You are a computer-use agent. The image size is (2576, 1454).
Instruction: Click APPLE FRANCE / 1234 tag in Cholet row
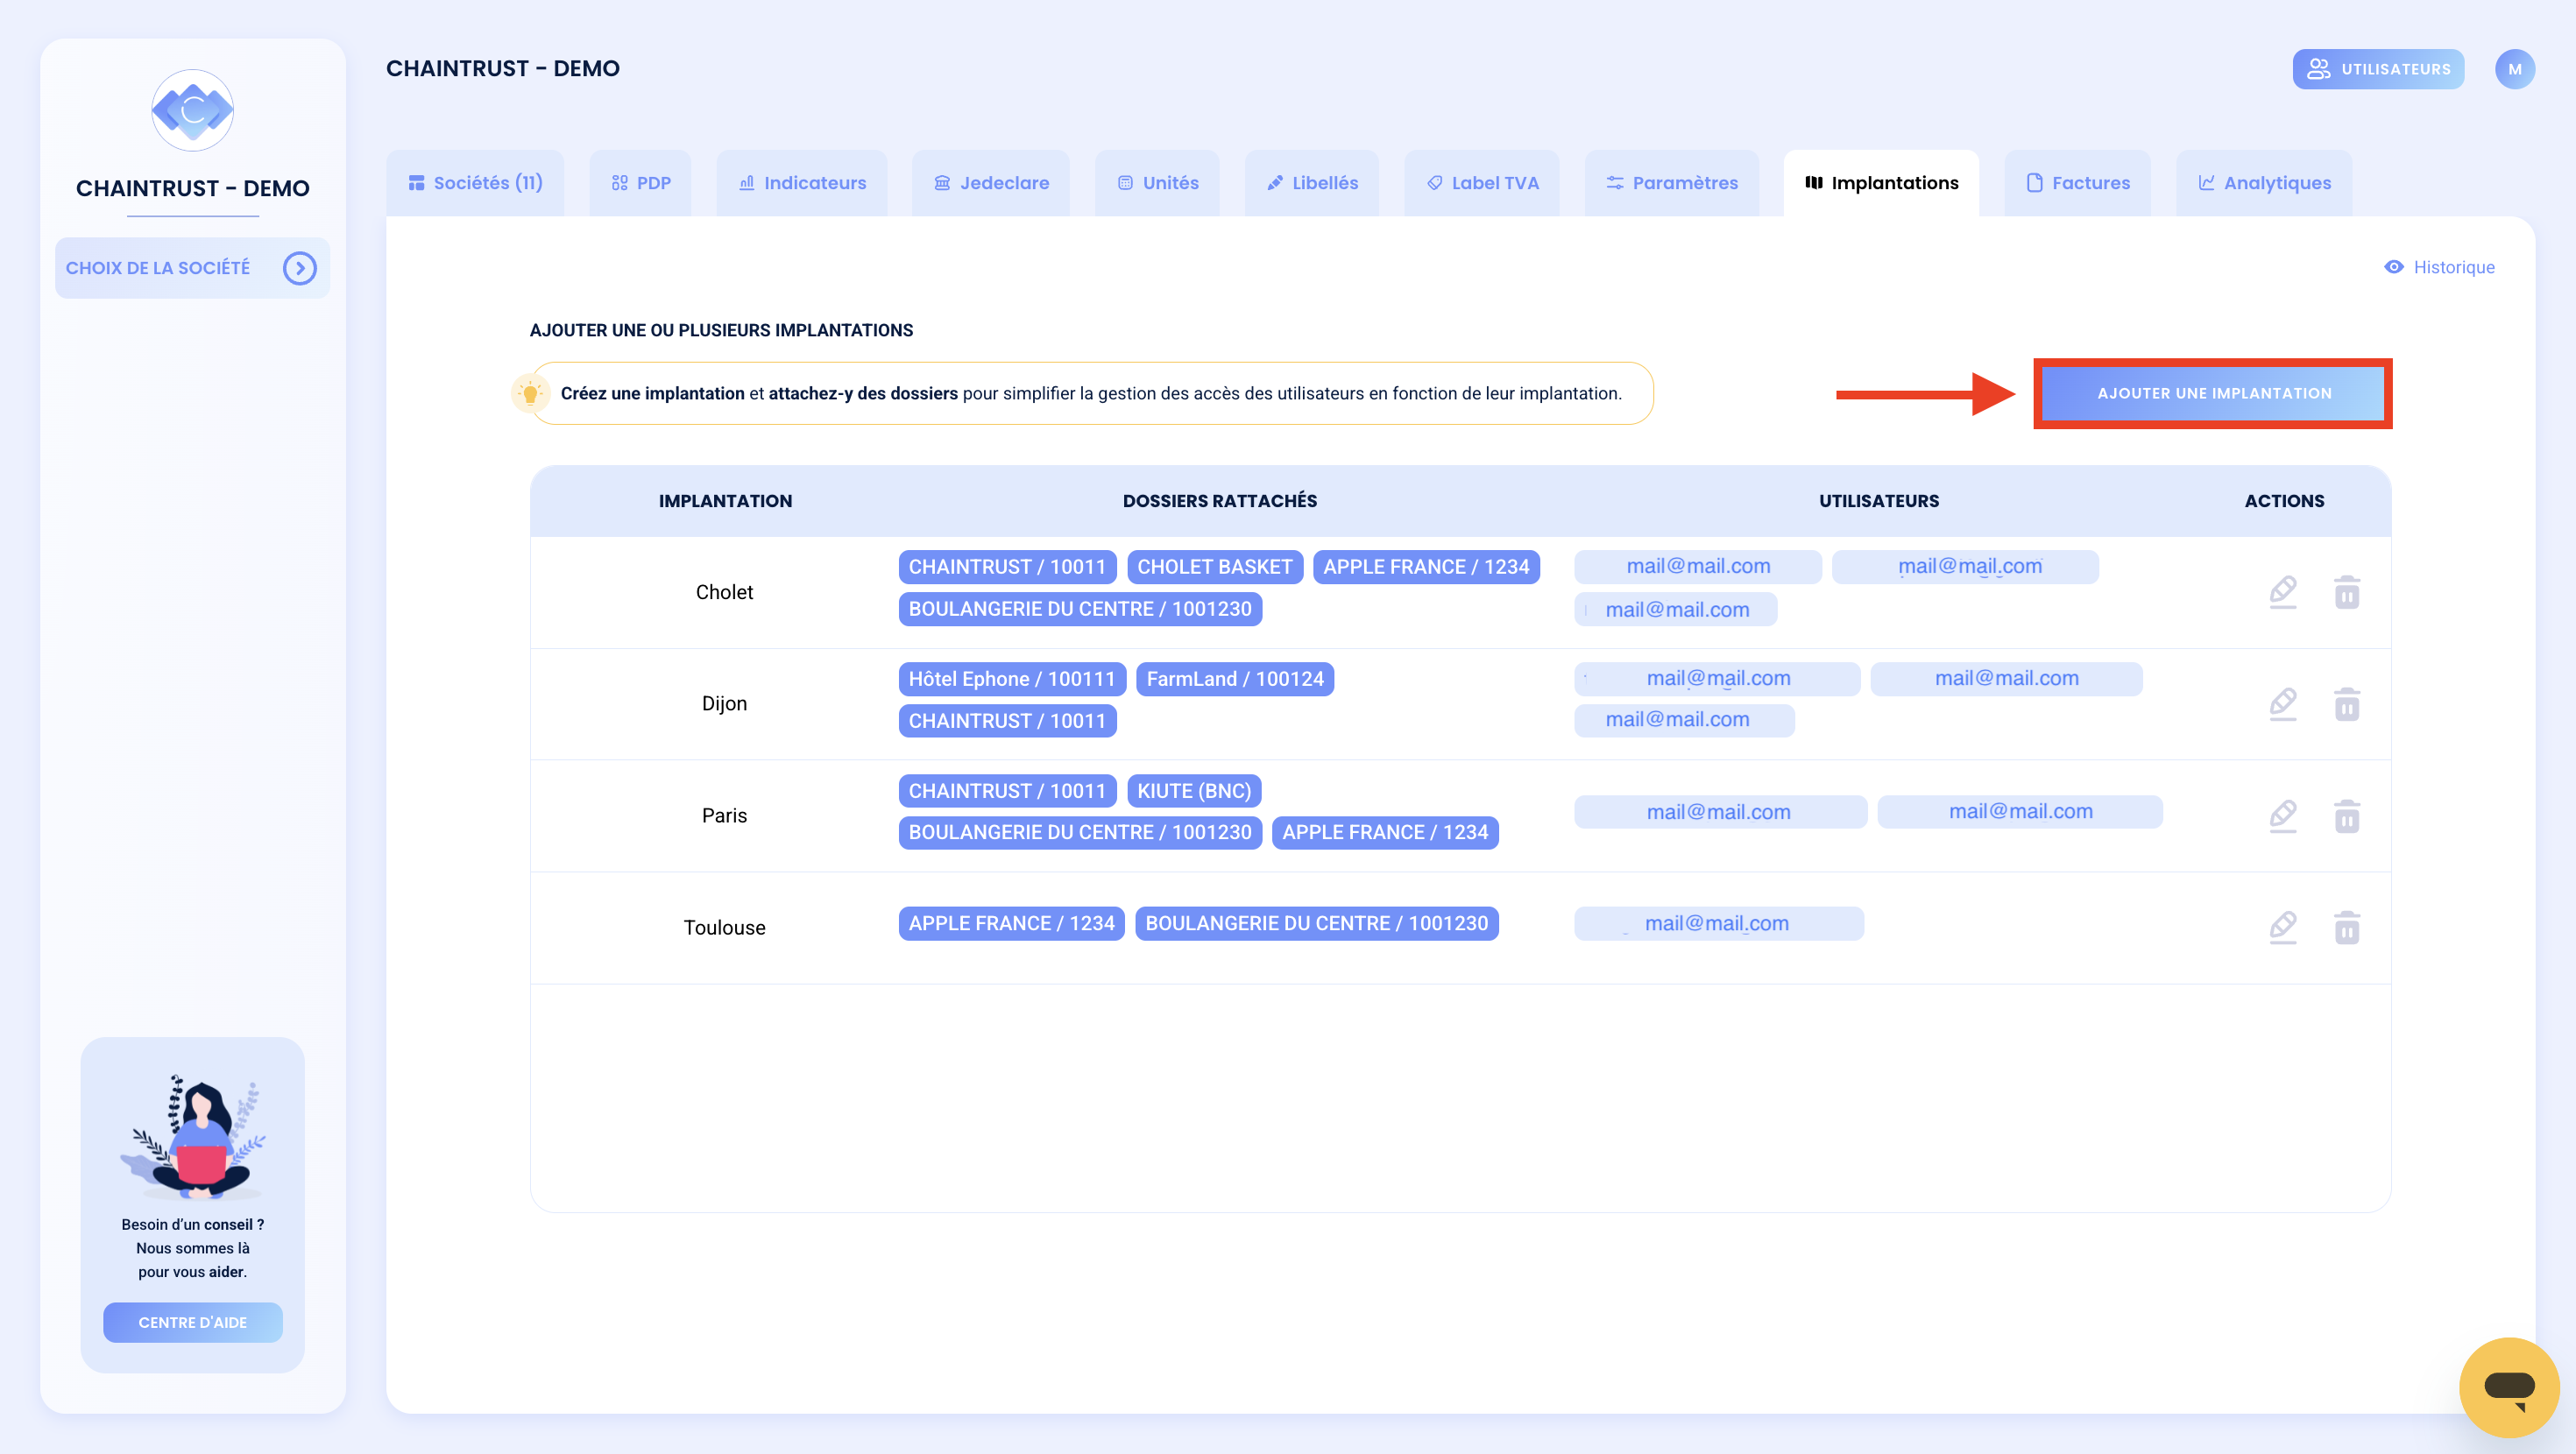(x=1426, y=567)
